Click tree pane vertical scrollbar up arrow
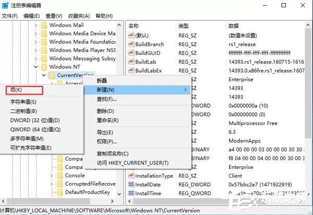This screenshot has width=313, height=215. (119, 25)
